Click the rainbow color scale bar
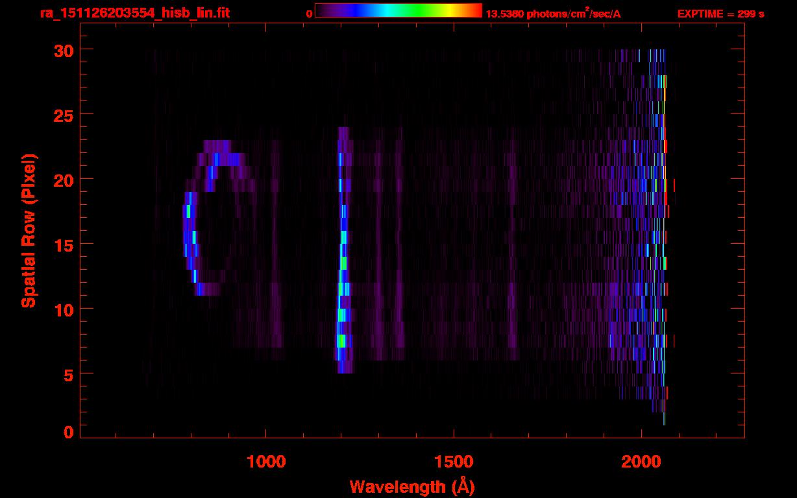Screen dimensions: 797x498 pos(398,10)
